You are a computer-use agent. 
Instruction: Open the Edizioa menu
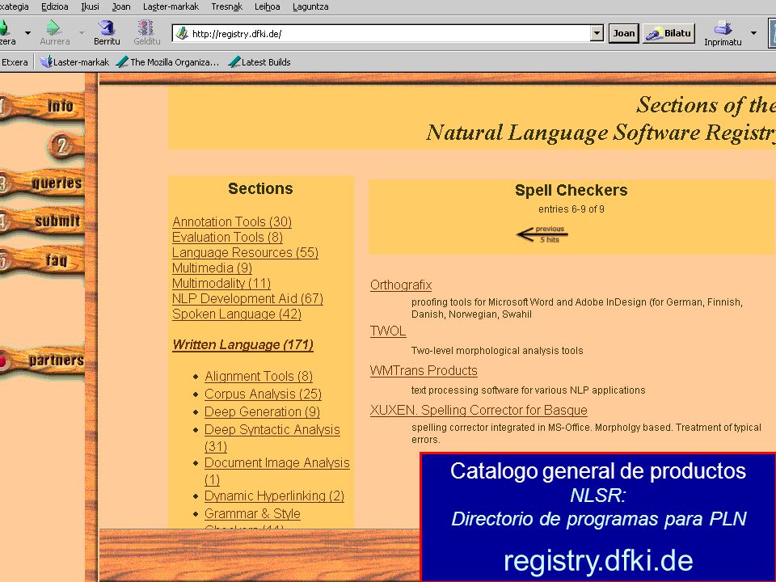click(x=55, y=6)
